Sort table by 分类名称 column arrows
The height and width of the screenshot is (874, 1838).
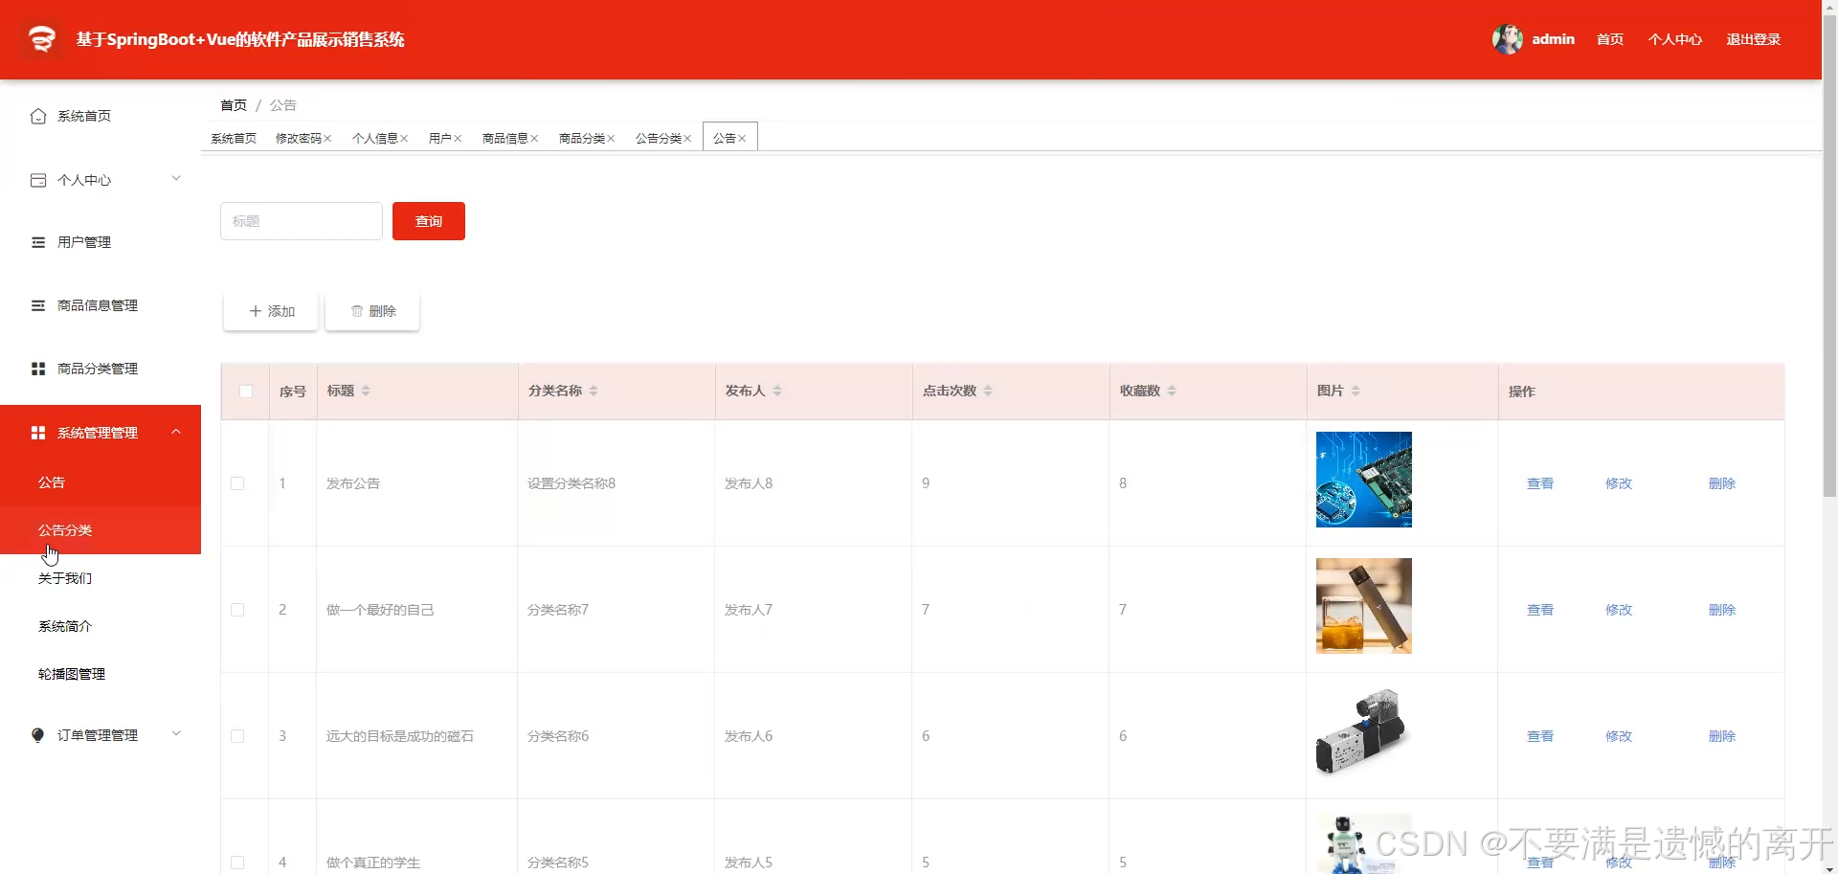[594, 391]
